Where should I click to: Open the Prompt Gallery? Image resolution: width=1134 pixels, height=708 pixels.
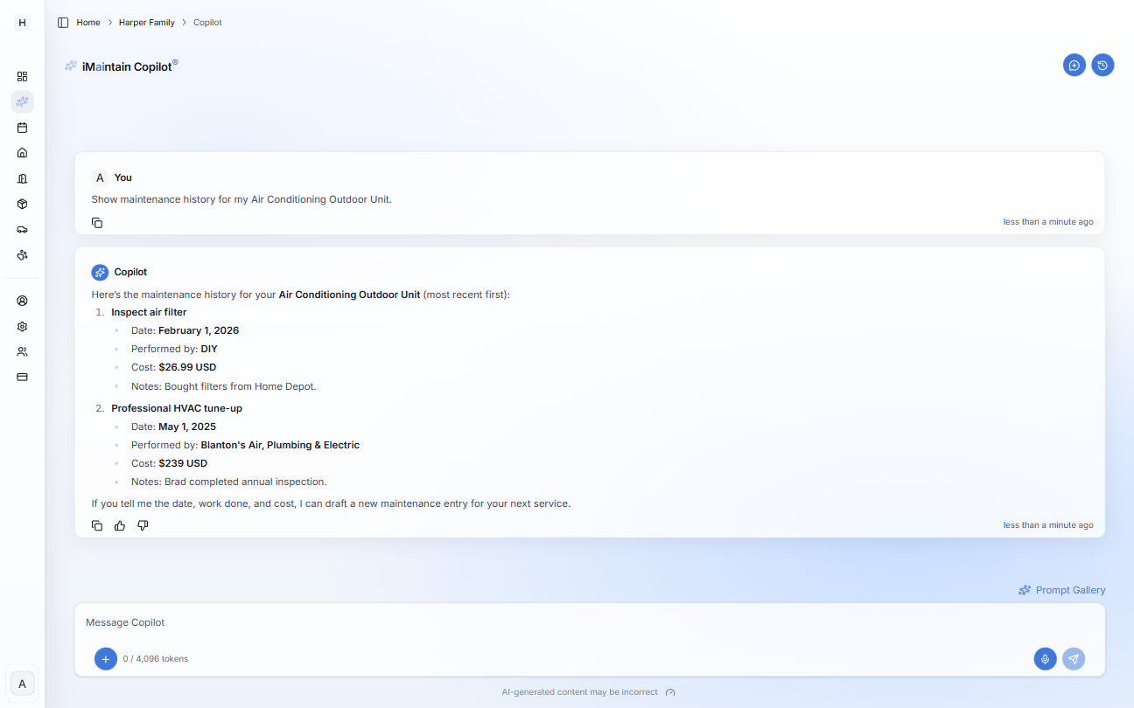point(1061,590)
